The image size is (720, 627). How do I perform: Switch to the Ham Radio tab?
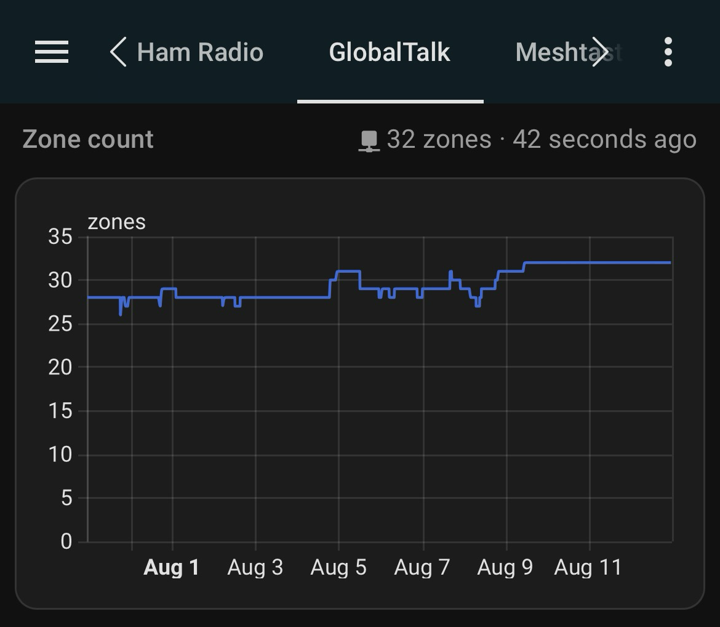[x=200, y=52]
